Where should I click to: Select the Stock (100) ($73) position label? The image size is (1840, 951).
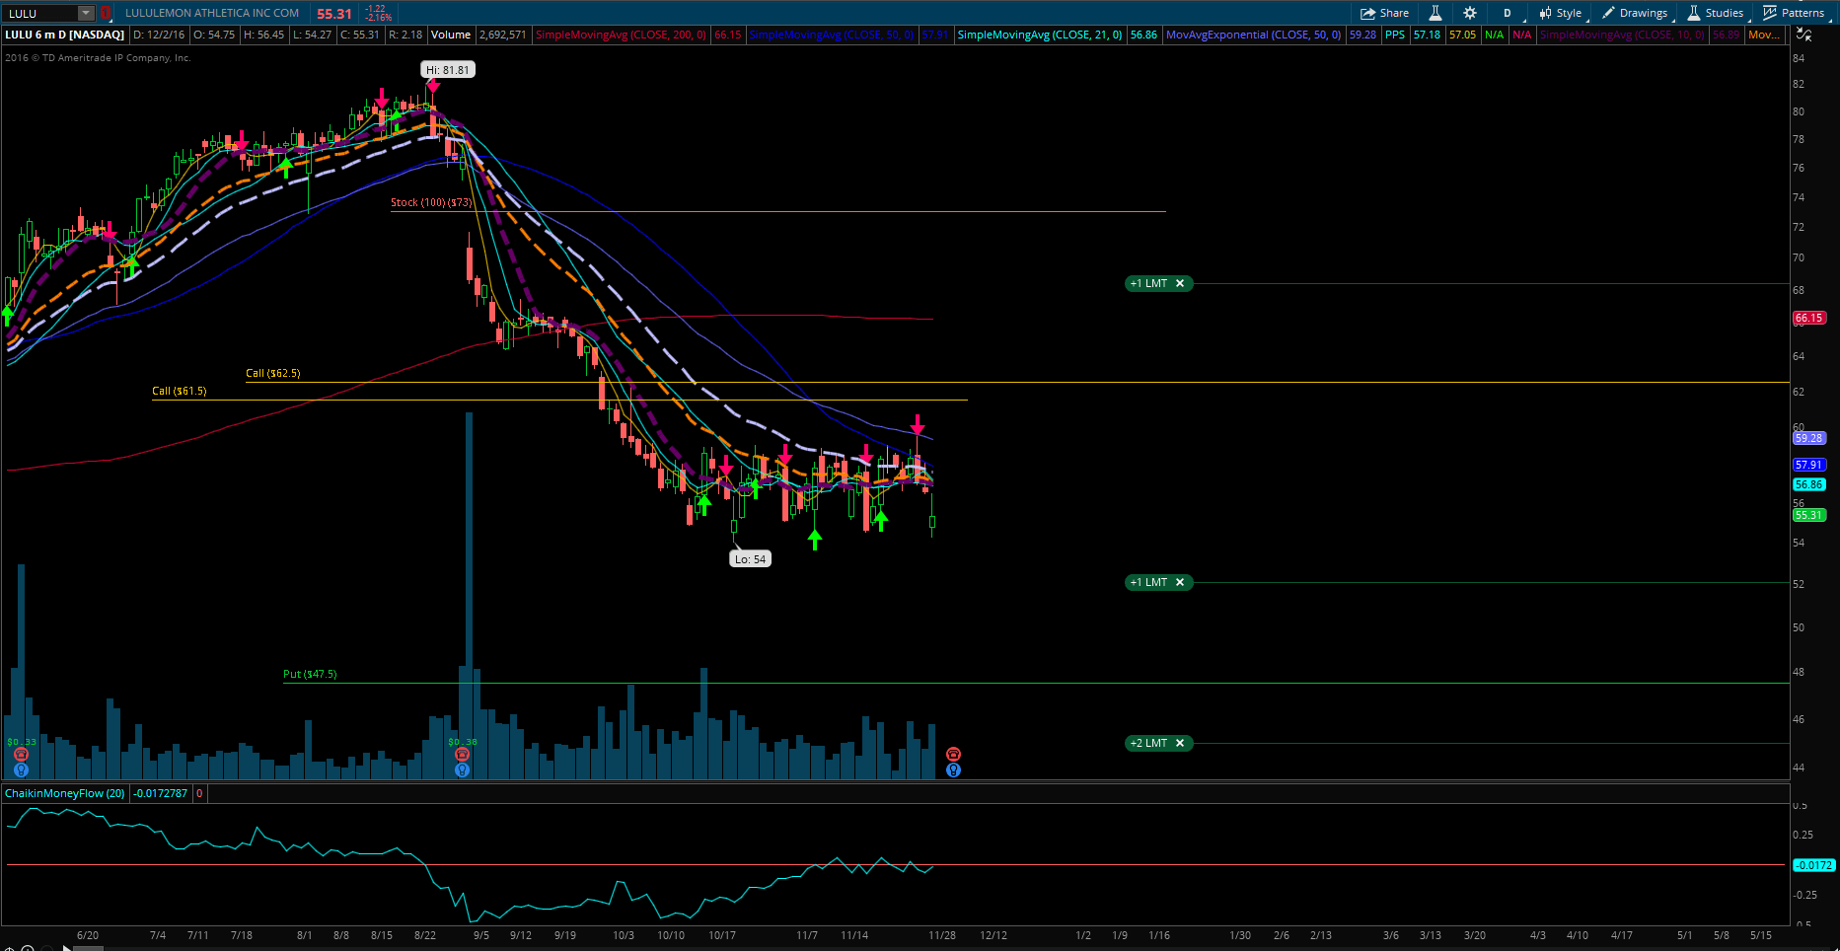(431, 202)
